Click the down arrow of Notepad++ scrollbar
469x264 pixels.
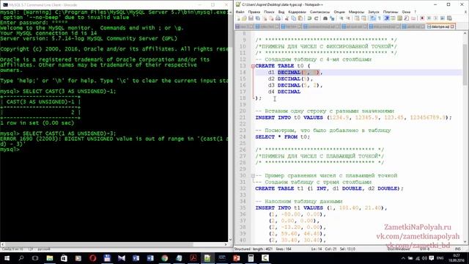[465, 241]
